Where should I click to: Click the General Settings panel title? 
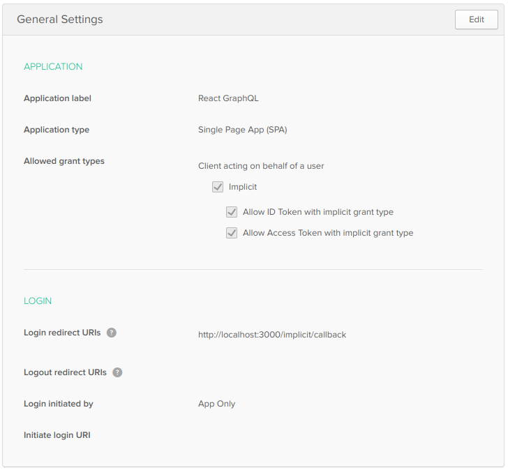tap(60, 20)
